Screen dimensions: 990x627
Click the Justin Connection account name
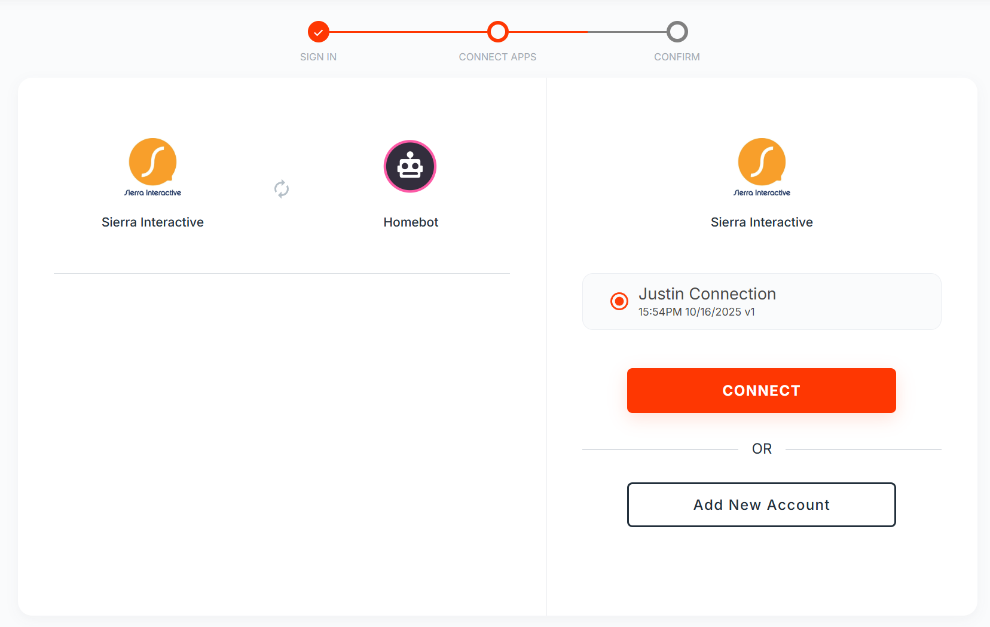(x=707, y=294)
